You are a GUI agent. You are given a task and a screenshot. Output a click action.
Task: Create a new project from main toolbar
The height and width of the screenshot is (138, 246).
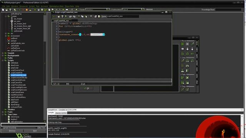[x=3, y=10]
